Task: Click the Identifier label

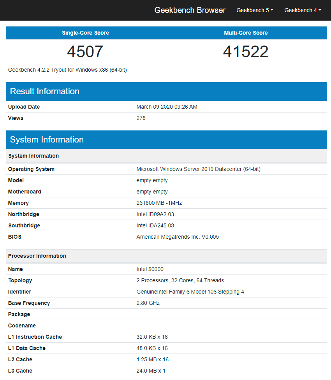Action: click(x=19, y=292)
